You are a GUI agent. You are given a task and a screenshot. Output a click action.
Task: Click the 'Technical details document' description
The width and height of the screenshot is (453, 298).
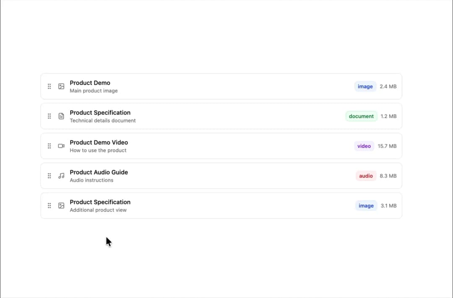[103, 120]
